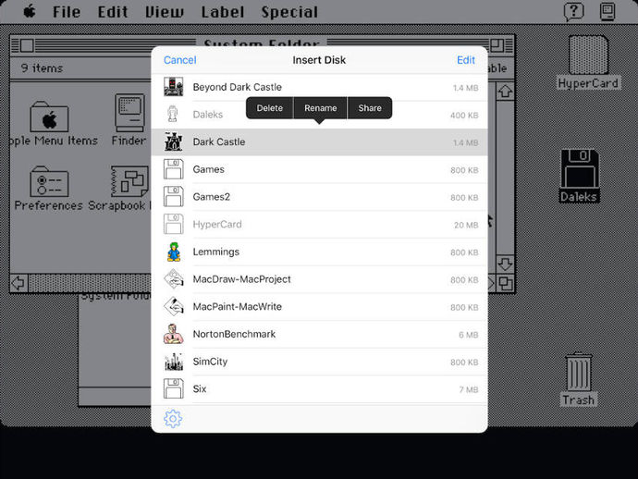Open the application menu computer icon

click(607, 11)
